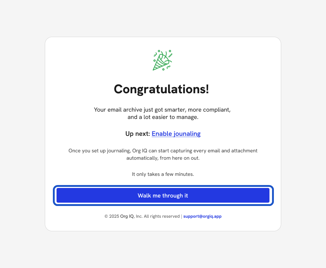Click the word "attachment" in the description
The image size is (326, 268).
coord(244,151)
